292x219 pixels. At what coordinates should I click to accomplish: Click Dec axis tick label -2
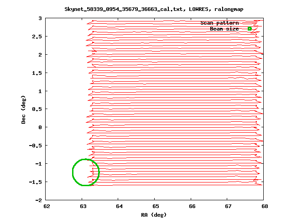coord(38,200)
